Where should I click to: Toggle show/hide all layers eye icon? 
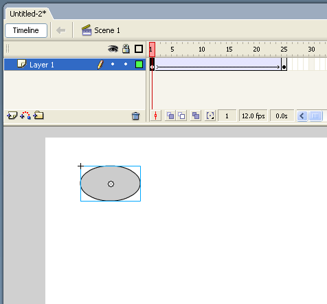pos(113,49)
